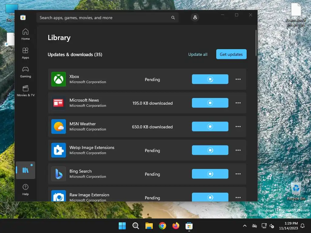Select the MSN Weather title text
This screenshot has height=233, width=311.
click(83, 124)
